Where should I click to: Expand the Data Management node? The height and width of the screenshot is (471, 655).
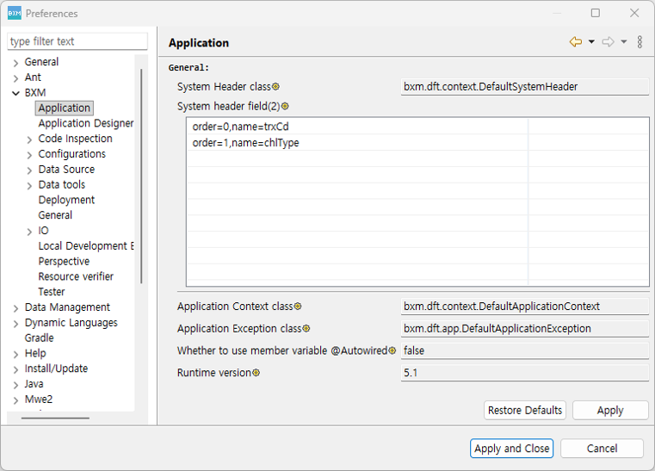click(15, 308)
